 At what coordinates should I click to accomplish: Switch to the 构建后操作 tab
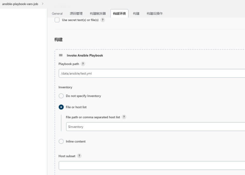[155, 14]
